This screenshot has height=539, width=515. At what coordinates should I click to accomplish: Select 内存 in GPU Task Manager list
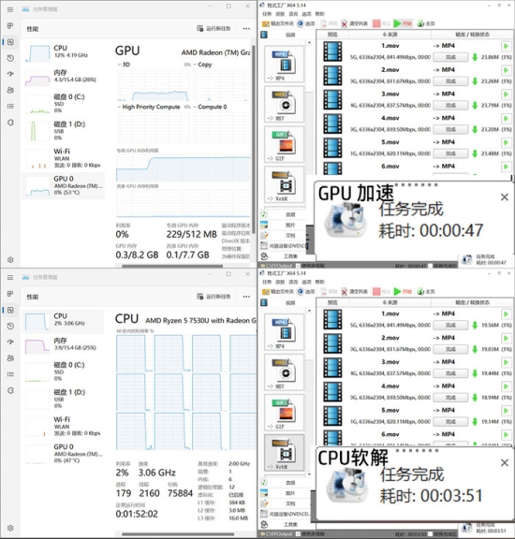[x=64, y=76]
